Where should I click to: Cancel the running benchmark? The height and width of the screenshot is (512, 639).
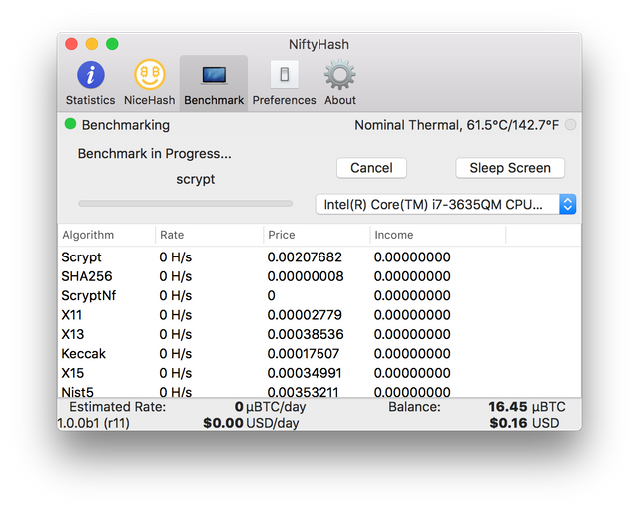(x=371, y=168)
